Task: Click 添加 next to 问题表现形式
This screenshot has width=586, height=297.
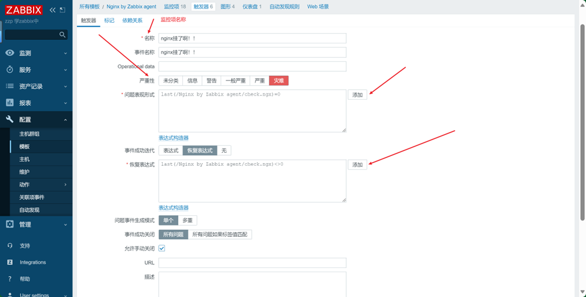Action: [357, 95]
